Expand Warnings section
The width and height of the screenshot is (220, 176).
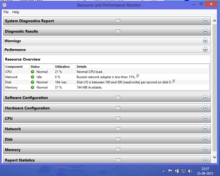(205, 41)
